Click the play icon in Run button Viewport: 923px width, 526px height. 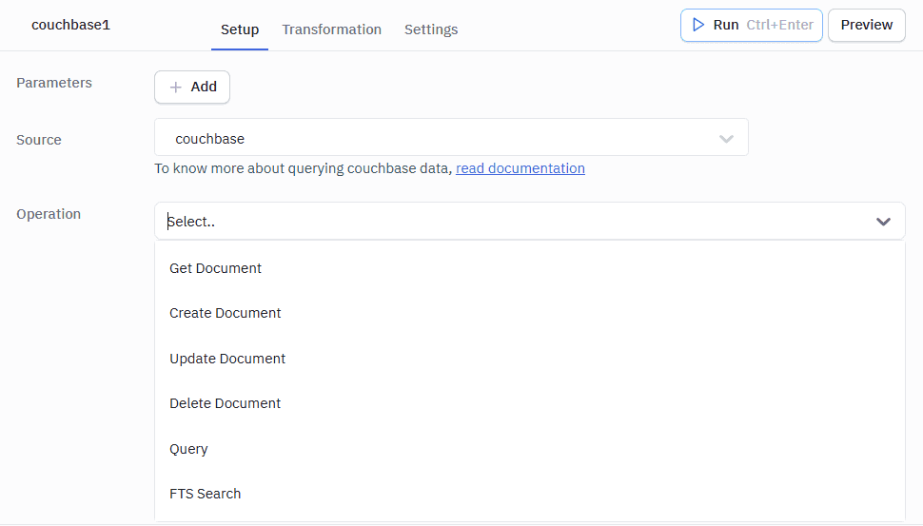pos(698,25)
